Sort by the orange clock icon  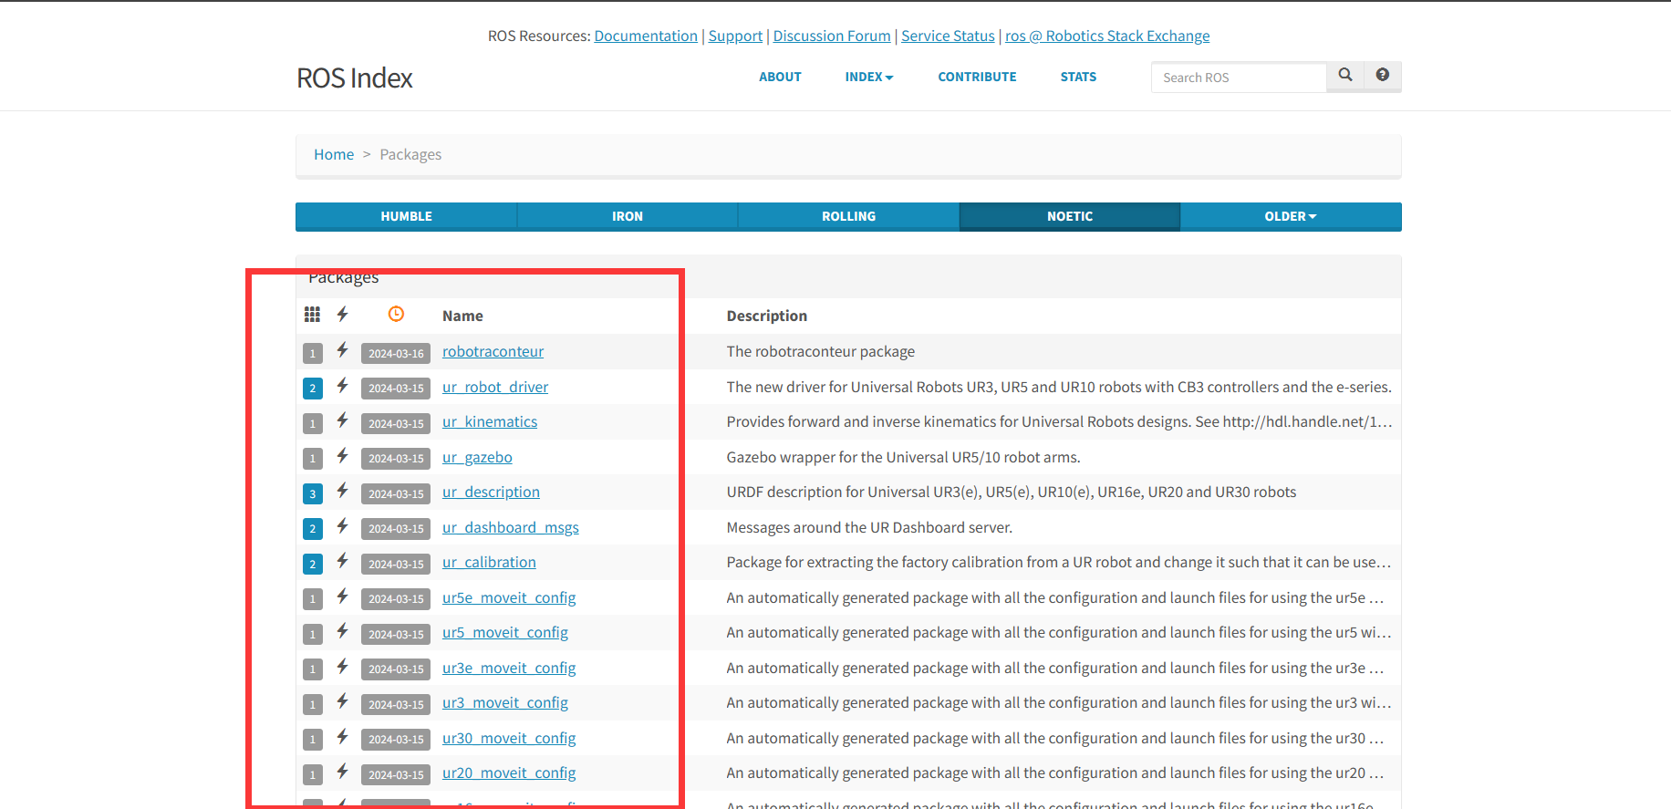coord(396,315)
